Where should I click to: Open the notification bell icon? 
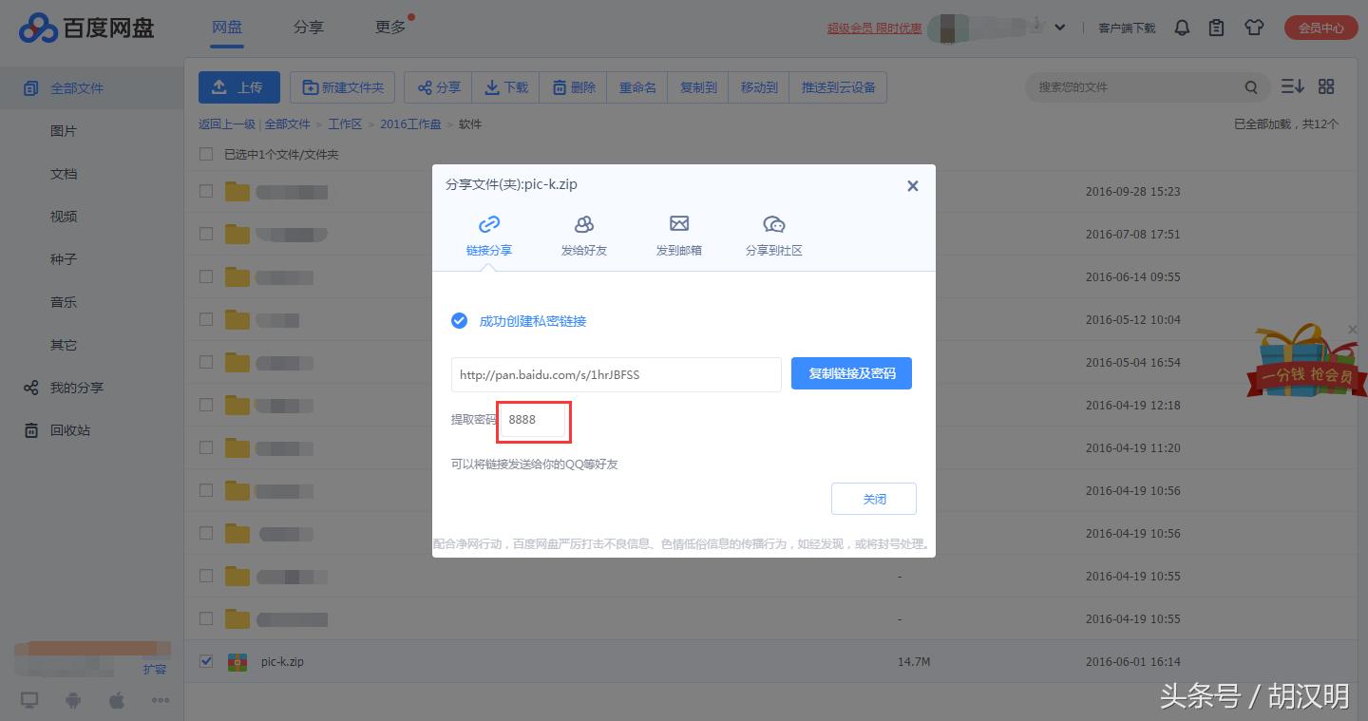tap(1181, 28)
